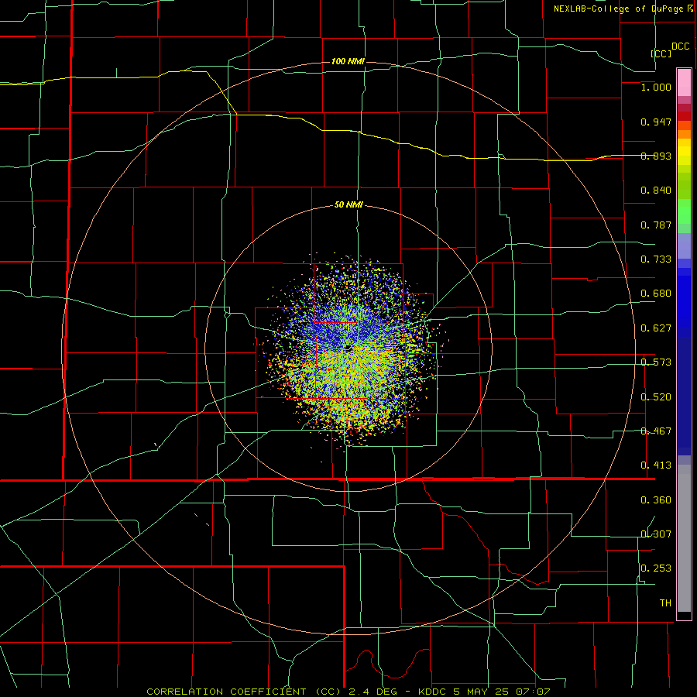Click the 100 NMI range ring label
697x697 pixels.
coord(348,61)
